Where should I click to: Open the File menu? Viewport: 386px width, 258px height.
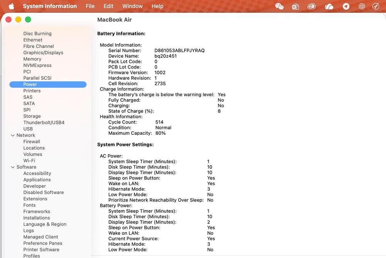tap(90, 6)
